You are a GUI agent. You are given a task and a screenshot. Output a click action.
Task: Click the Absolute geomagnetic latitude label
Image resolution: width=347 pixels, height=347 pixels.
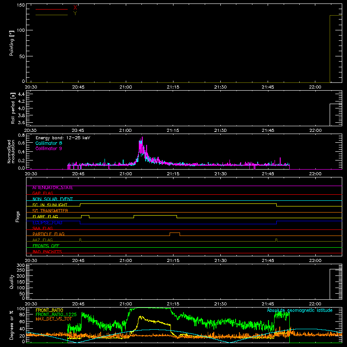tap(300, 310)
